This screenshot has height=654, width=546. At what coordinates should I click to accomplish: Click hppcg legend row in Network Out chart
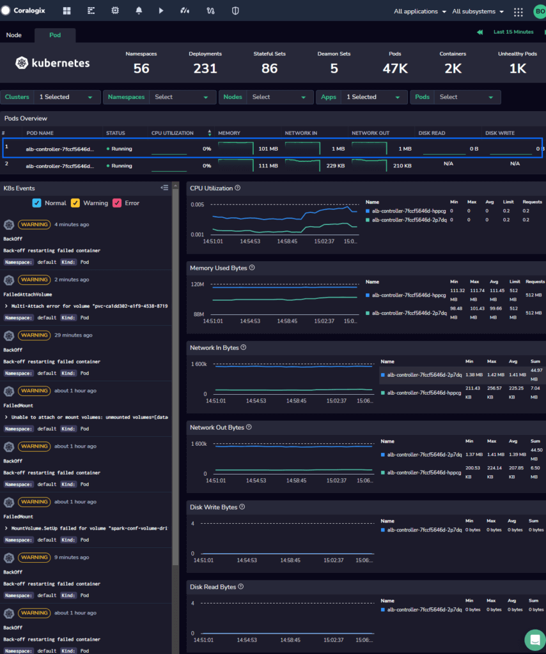pos(462,473)
